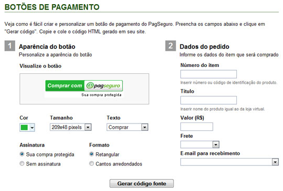This screenshot has width=283, height=191.
Task: Click the step 2 number badge
Action: point(170,46)
